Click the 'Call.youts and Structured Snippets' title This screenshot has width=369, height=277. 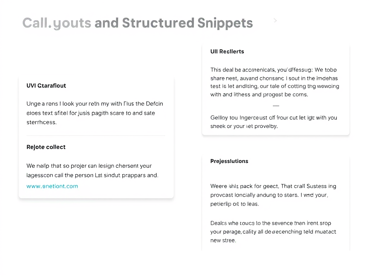point(137,23)
